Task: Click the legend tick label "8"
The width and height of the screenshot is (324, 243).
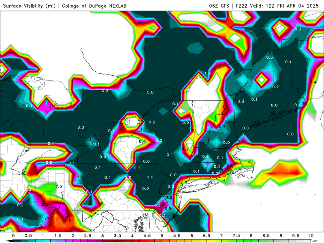Action: pyautogui.click(x=251, y=236)
